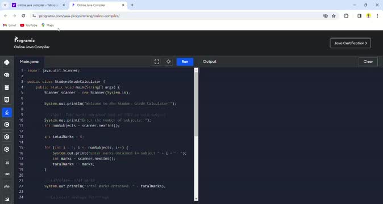Screen dimensions: 383x204
Task: Collapse the for-loop fold arrow on line 15
Action: 25,148
